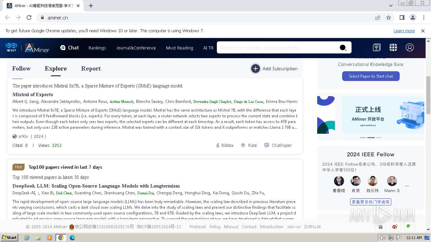Click the mail icon in the footer
431x242 pixels.
point(381,227)
